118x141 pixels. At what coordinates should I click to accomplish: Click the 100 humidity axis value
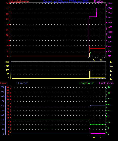(2, 87)
